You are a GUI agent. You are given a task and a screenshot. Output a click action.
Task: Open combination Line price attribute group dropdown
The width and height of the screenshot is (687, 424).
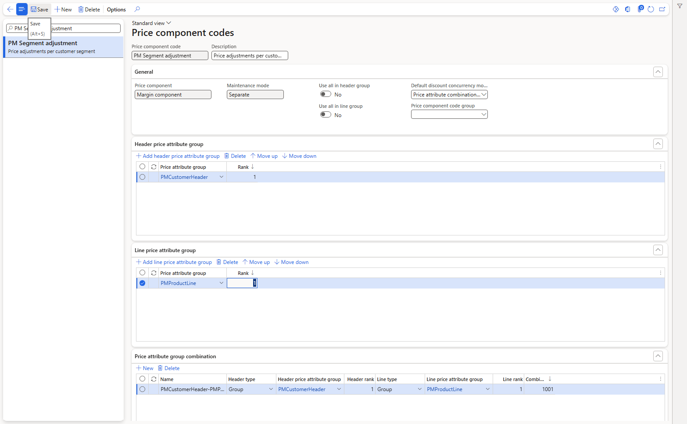pyautogui.click(x=488, y=389)
